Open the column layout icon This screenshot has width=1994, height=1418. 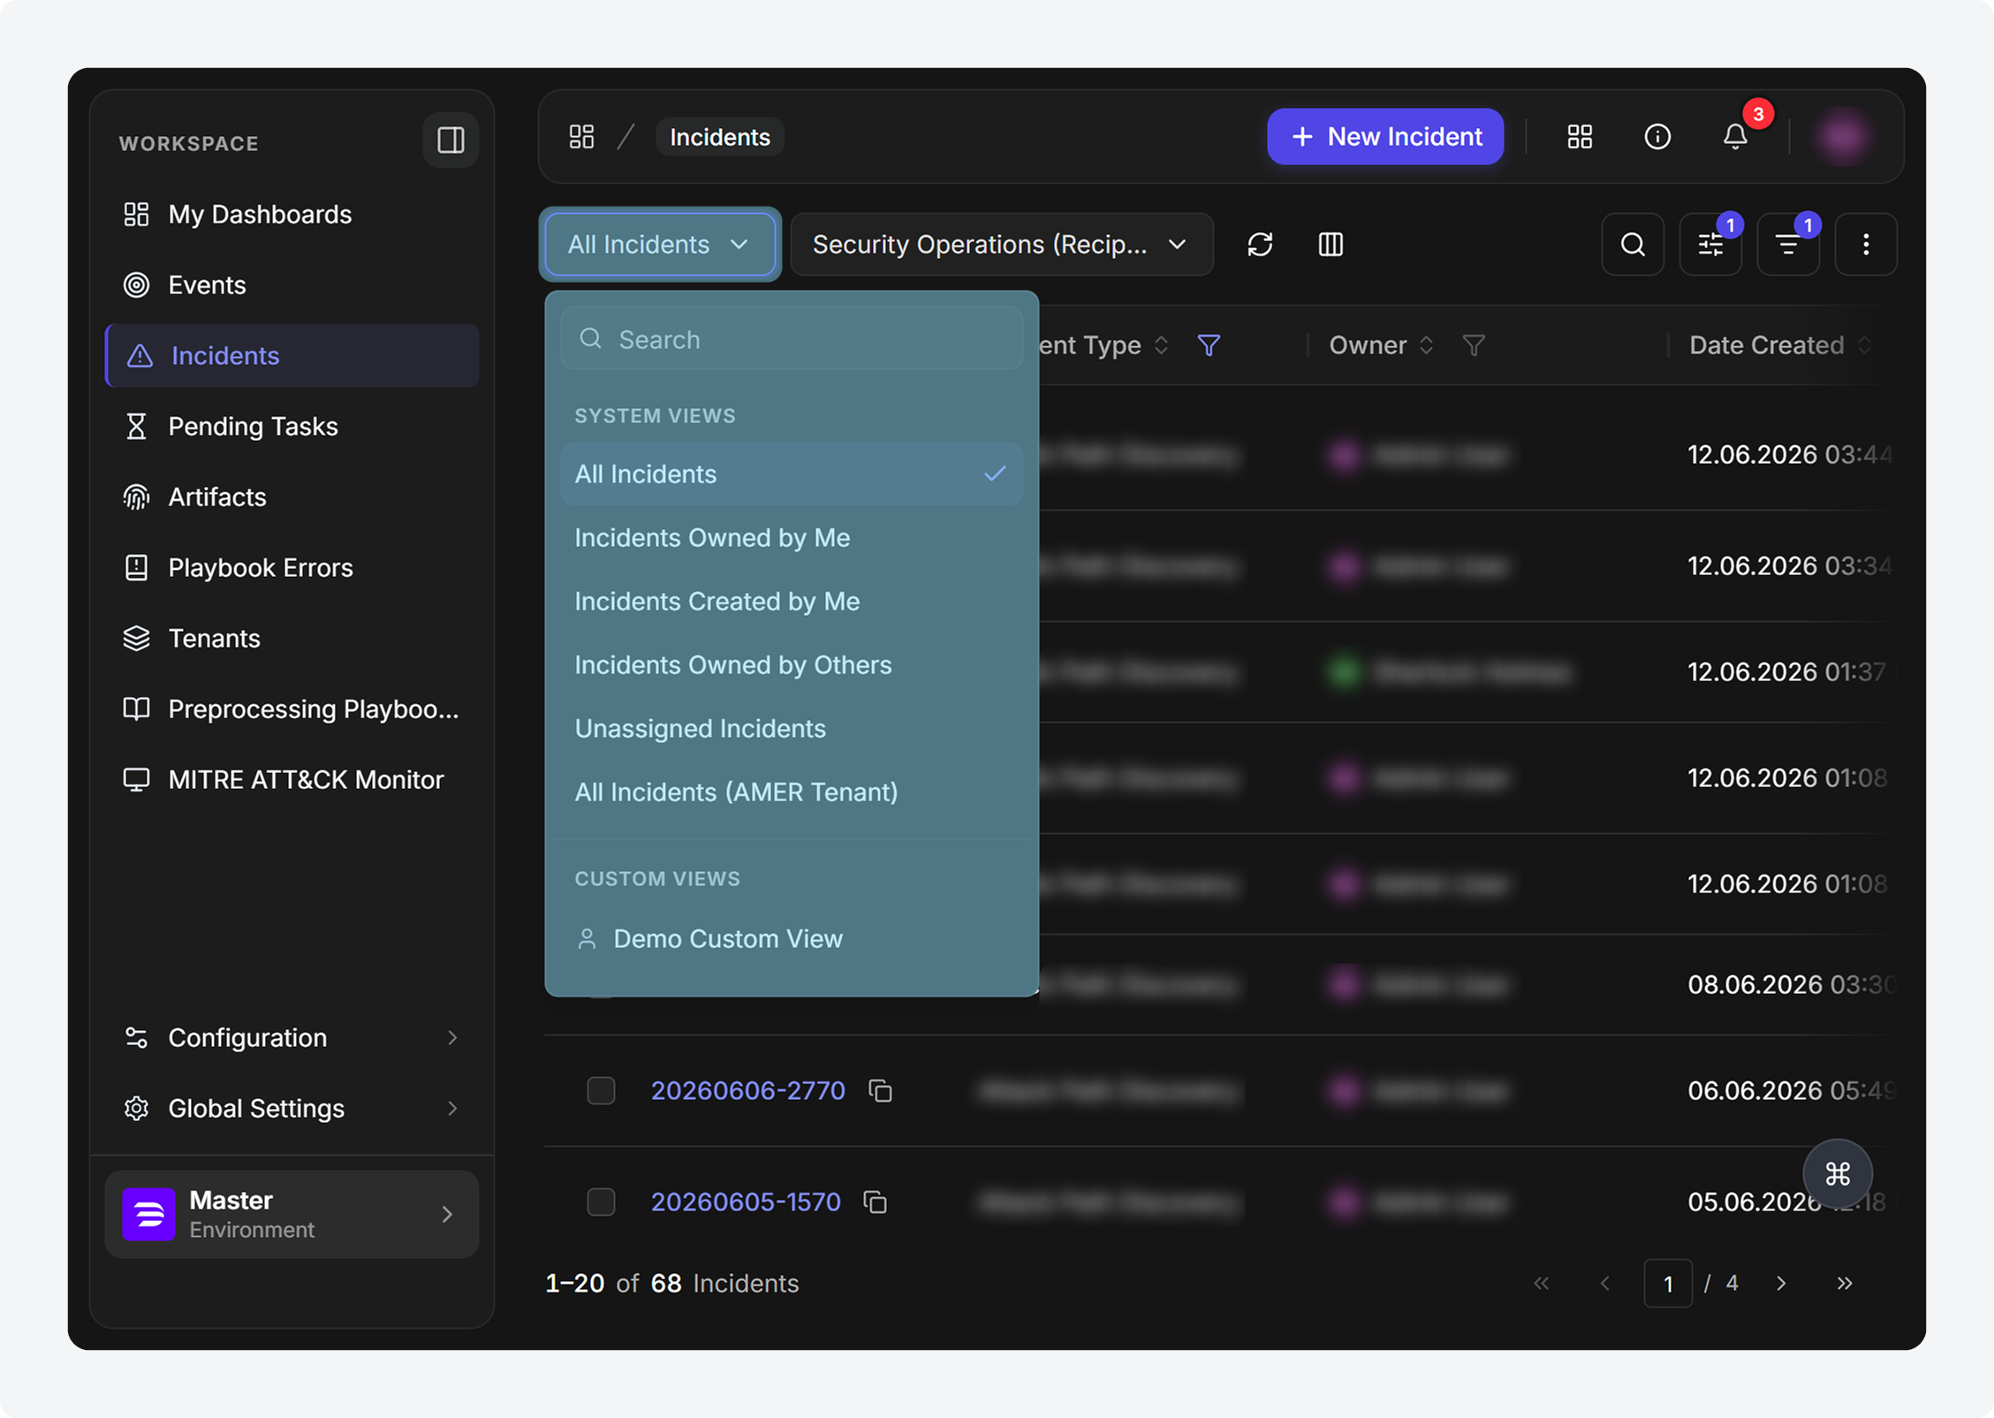(x=1331, y=245)
